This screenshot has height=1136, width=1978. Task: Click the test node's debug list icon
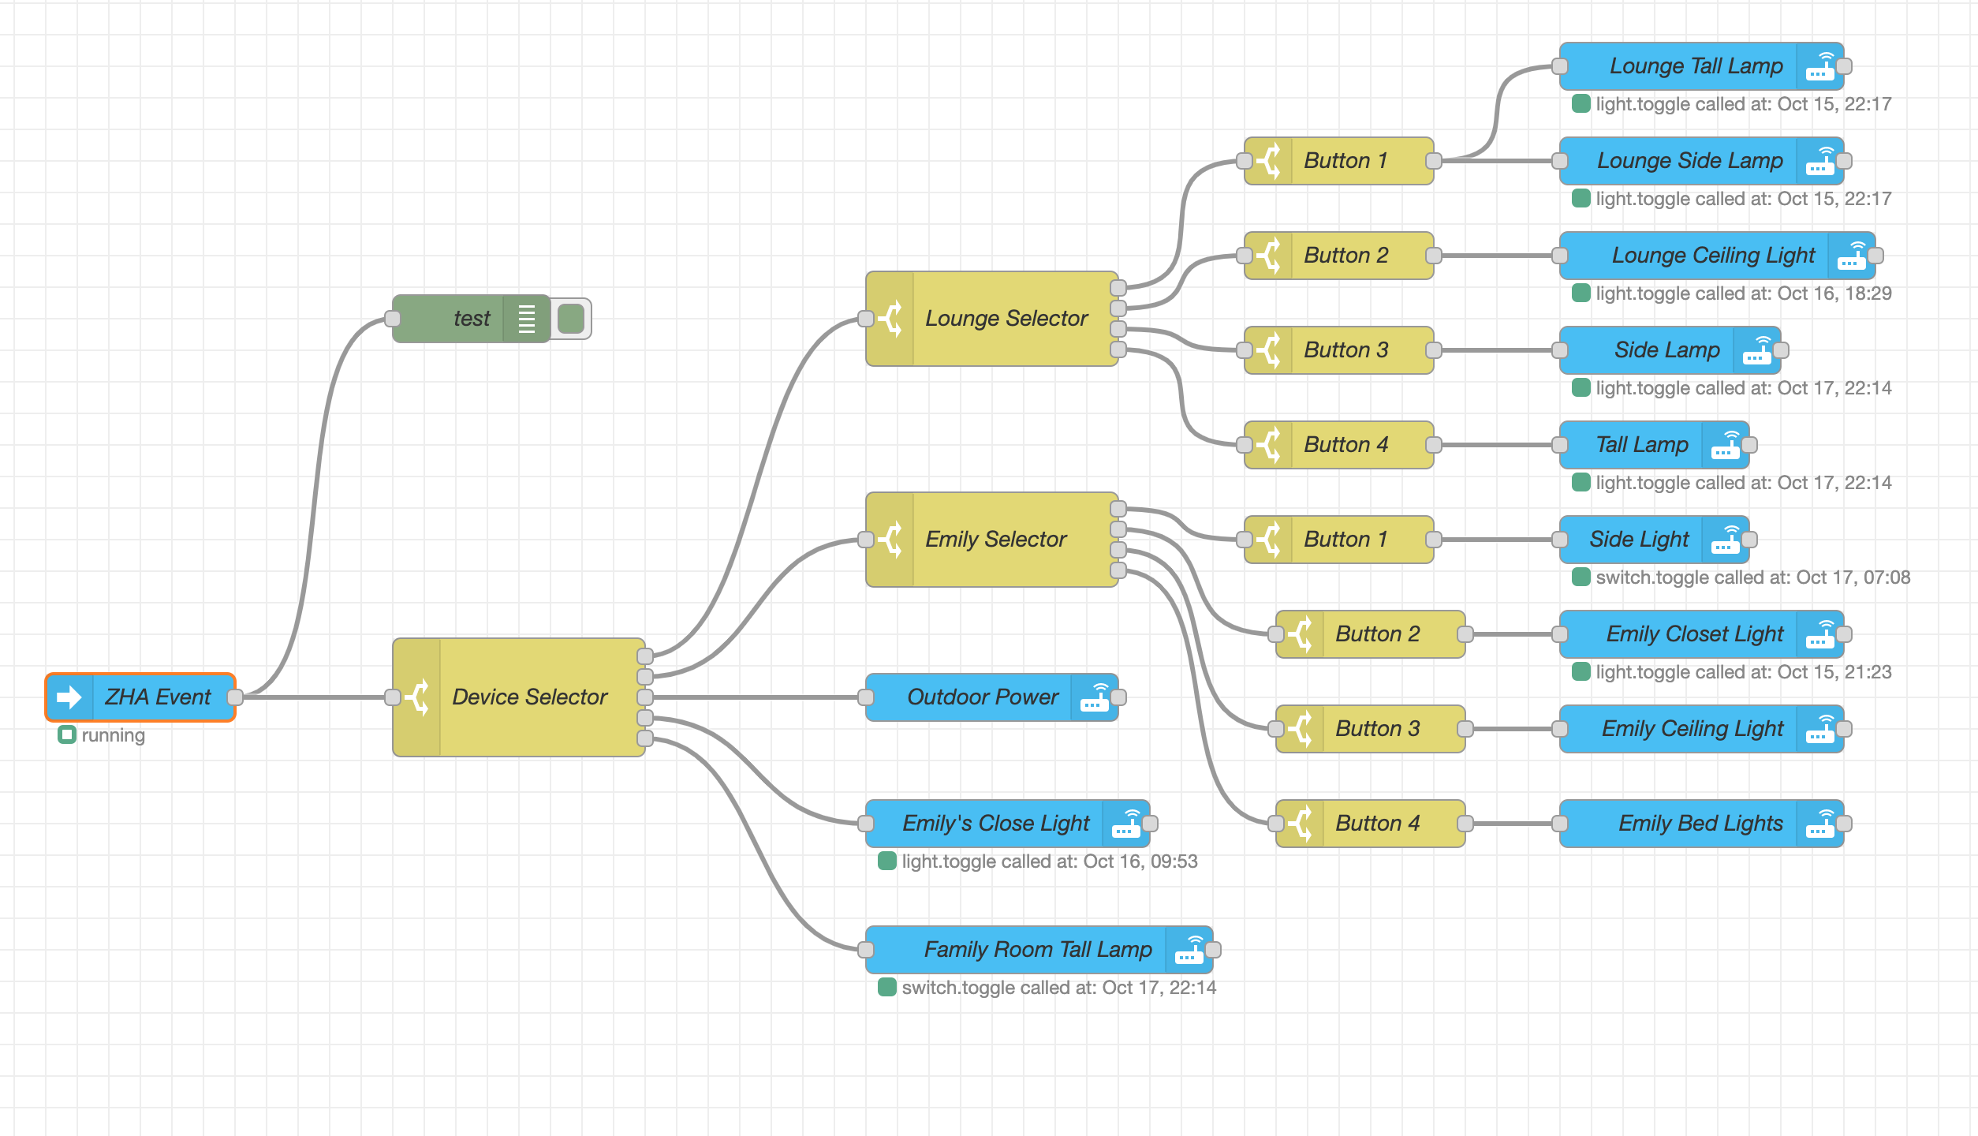527,319
